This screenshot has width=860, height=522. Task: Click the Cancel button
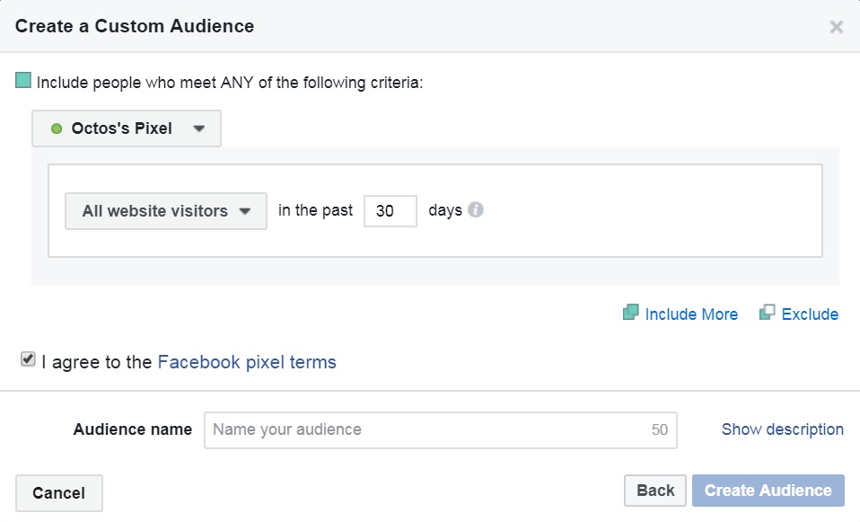[x=59, y=493]
